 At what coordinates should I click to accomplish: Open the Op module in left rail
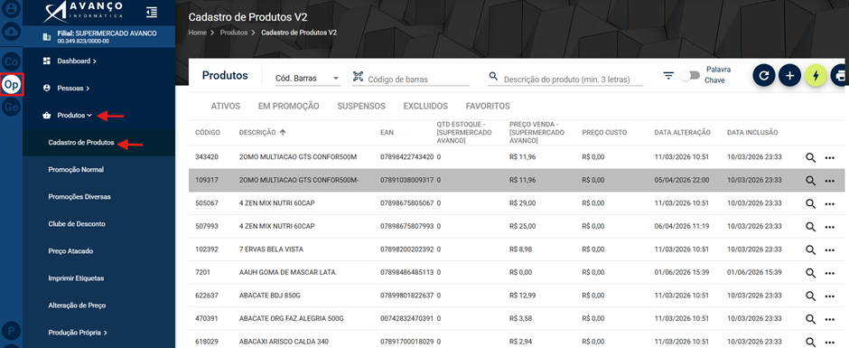pos(12,85)
